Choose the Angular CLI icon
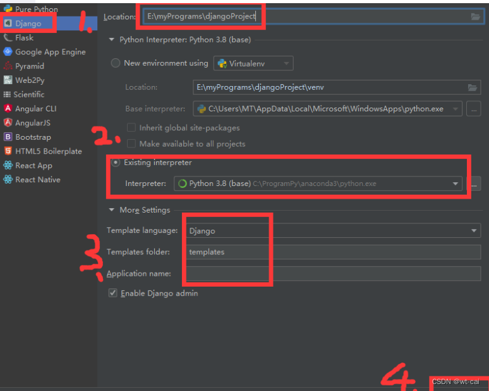 click(8, 108)
